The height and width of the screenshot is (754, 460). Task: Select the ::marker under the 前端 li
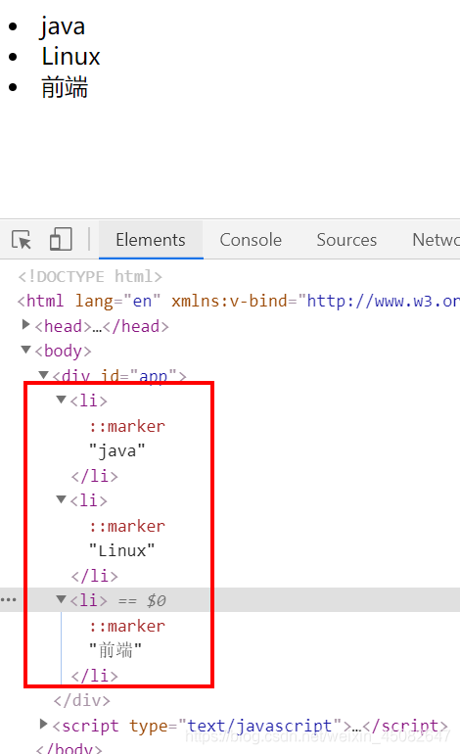[127, 626]
